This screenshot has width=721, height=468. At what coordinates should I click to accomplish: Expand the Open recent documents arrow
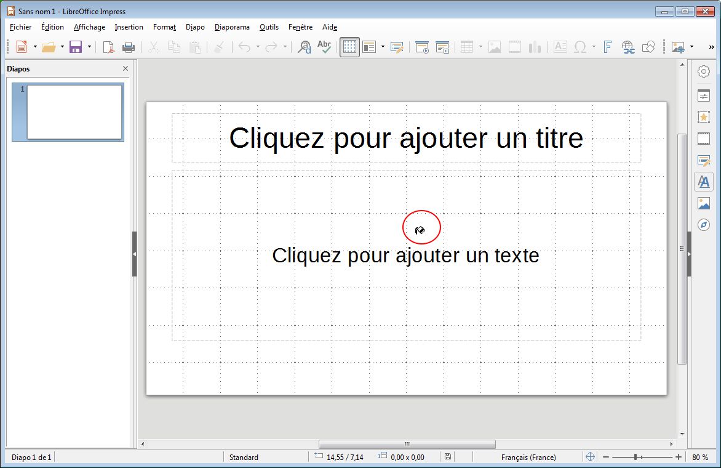(62, 47)
